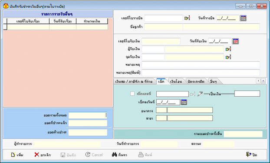Image resolution: width=270 pixels, height=163 pixels.
Task: Focus the ผู้รับเงิน code field
Action: 153,49
